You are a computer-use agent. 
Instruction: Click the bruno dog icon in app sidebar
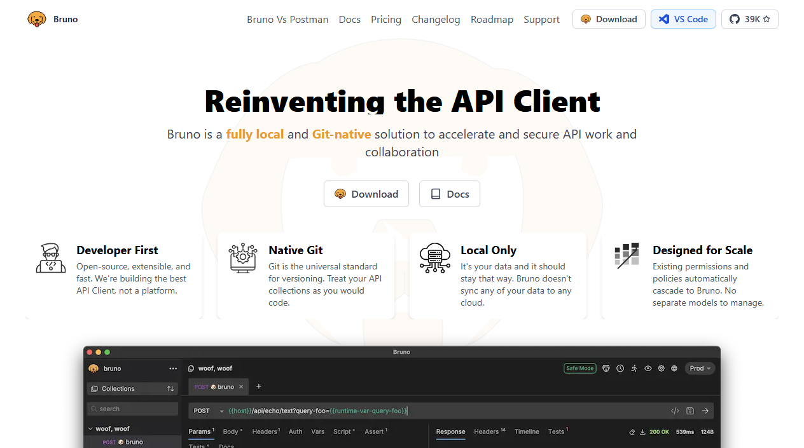tap(94, 369)
